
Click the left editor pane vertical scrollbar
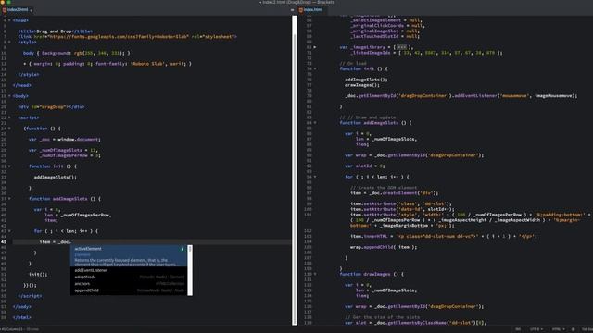click(295, 170)
